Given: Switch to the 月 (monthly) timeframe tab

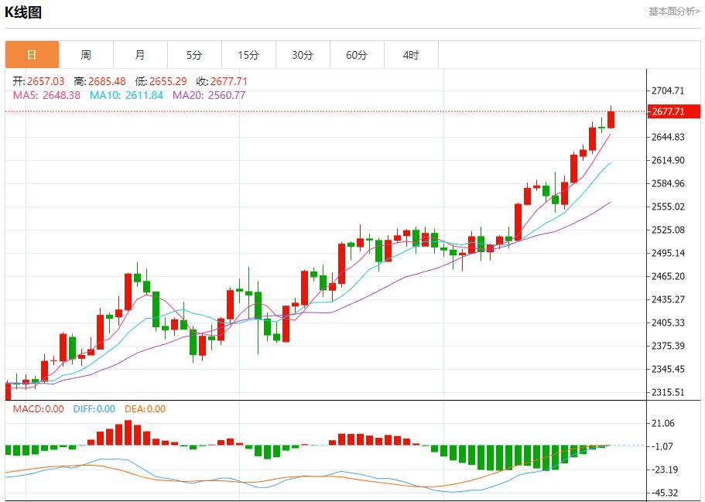Looking at the screenshot, I should 140,55.
